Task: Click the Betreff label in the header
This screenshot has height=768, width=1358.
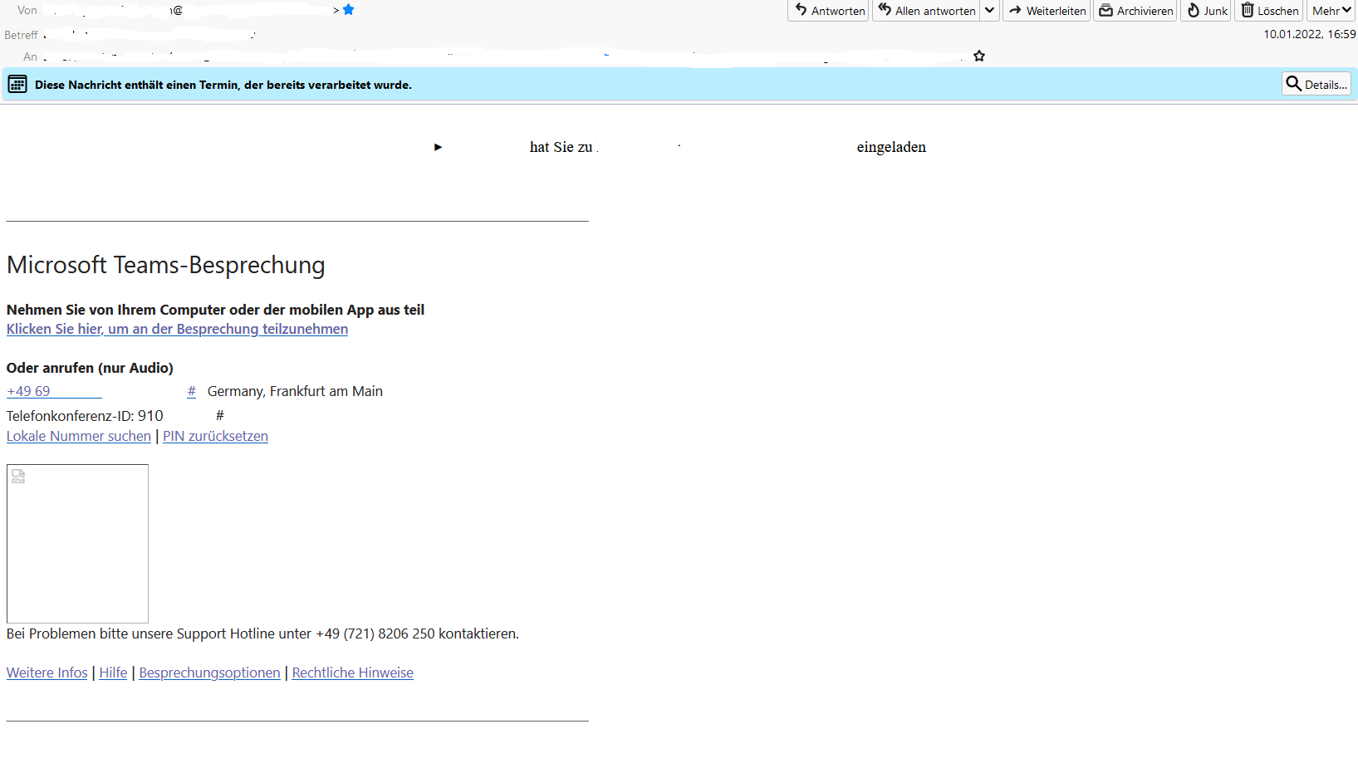Action: click(x=21, y=35)
